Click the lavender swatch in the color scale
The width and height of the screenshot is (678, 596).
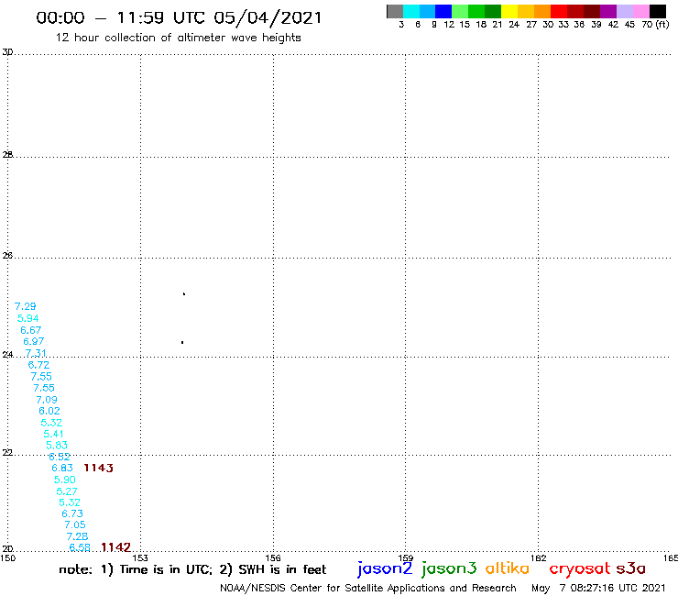pyautogui.click(x=624, y=11)
